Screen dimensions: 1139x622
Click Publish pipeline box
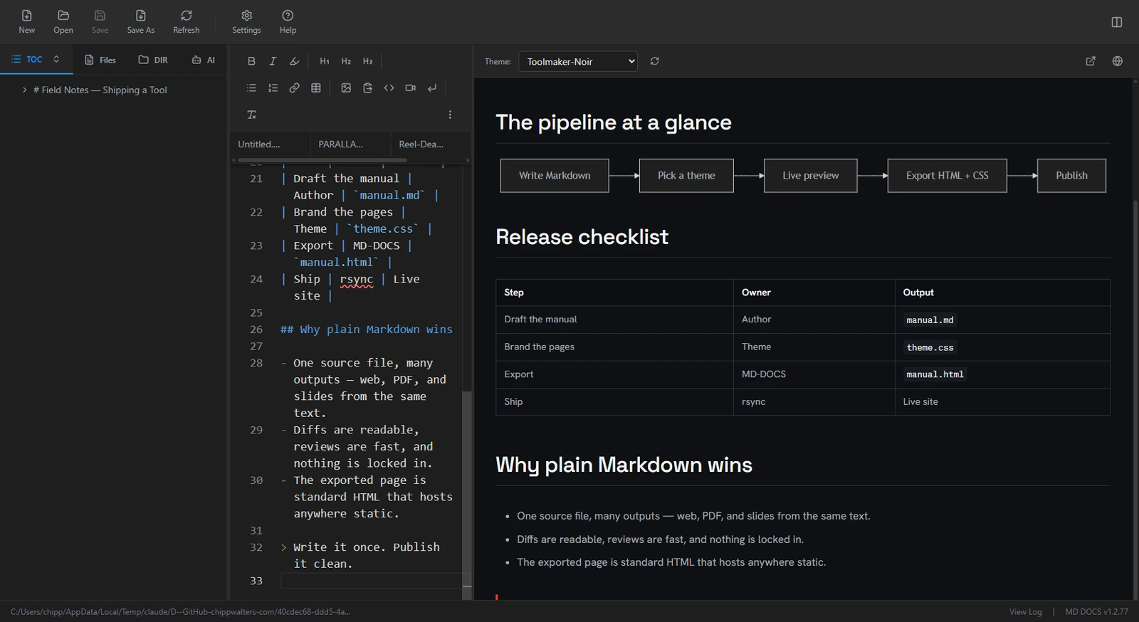click(1071, 176)
